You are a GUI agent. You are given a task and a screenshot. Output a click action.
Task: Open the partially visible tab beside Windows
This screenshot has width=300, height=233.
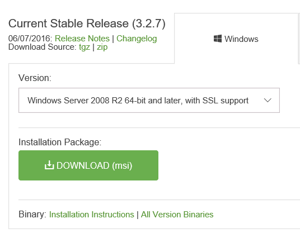[299, 39]
